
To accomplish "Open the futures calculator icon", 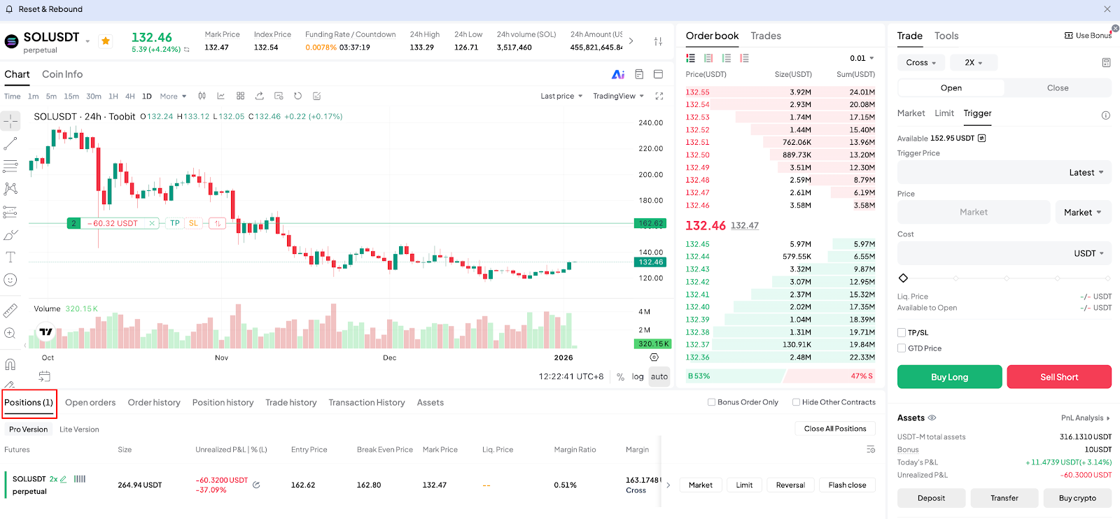I will pos(1106,63).
